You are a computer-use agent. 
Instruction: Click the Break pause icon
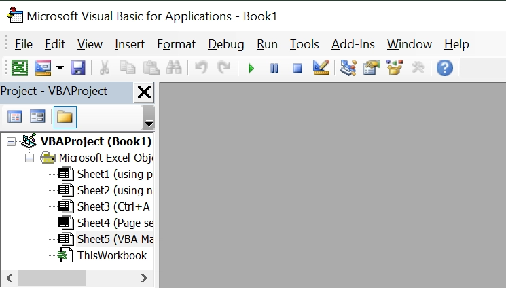274,68
